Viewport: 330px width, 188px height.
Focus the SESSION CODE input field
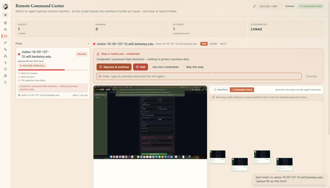click(269, 6)
